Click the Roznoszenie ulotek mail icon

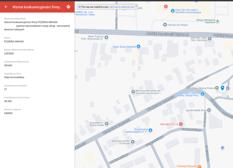(133, 92)
